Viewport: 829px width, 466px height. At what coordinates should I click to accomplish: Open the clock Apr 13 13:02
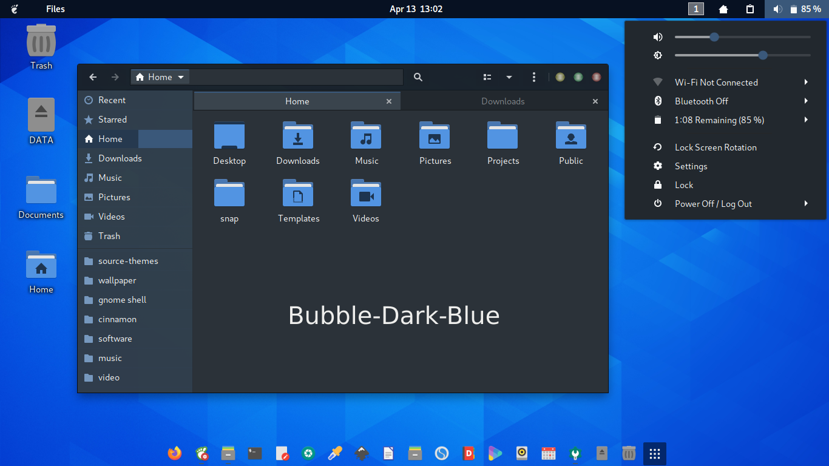tap(416, 9)
